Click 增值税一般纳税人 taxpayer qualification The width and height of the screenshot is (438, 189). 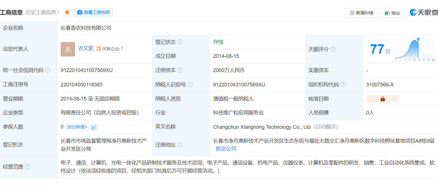point(233,99)
